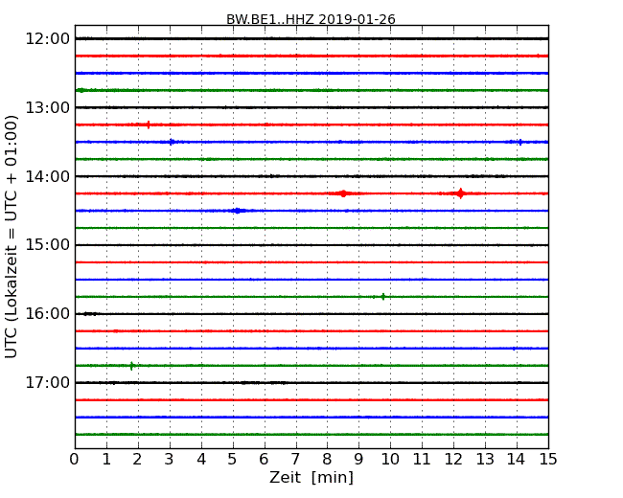The height and width of the screenshot is (498, 623).
Task: Click x-axis tick label 8
Action: pos(328,460)
